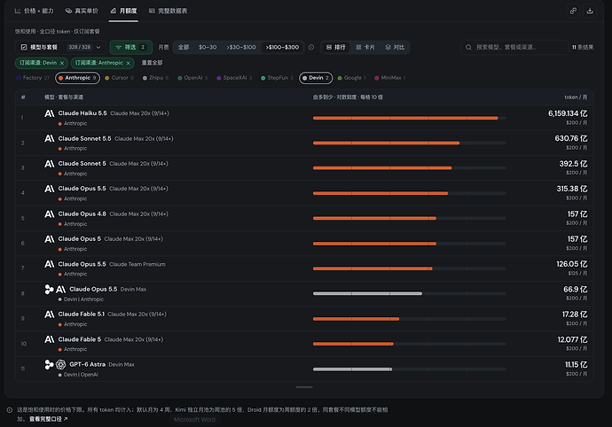Image resolution: width=612 pixels, height=427 pixels.
Task: Click 重置全部 to reset filters
Action: coord(152,63)
